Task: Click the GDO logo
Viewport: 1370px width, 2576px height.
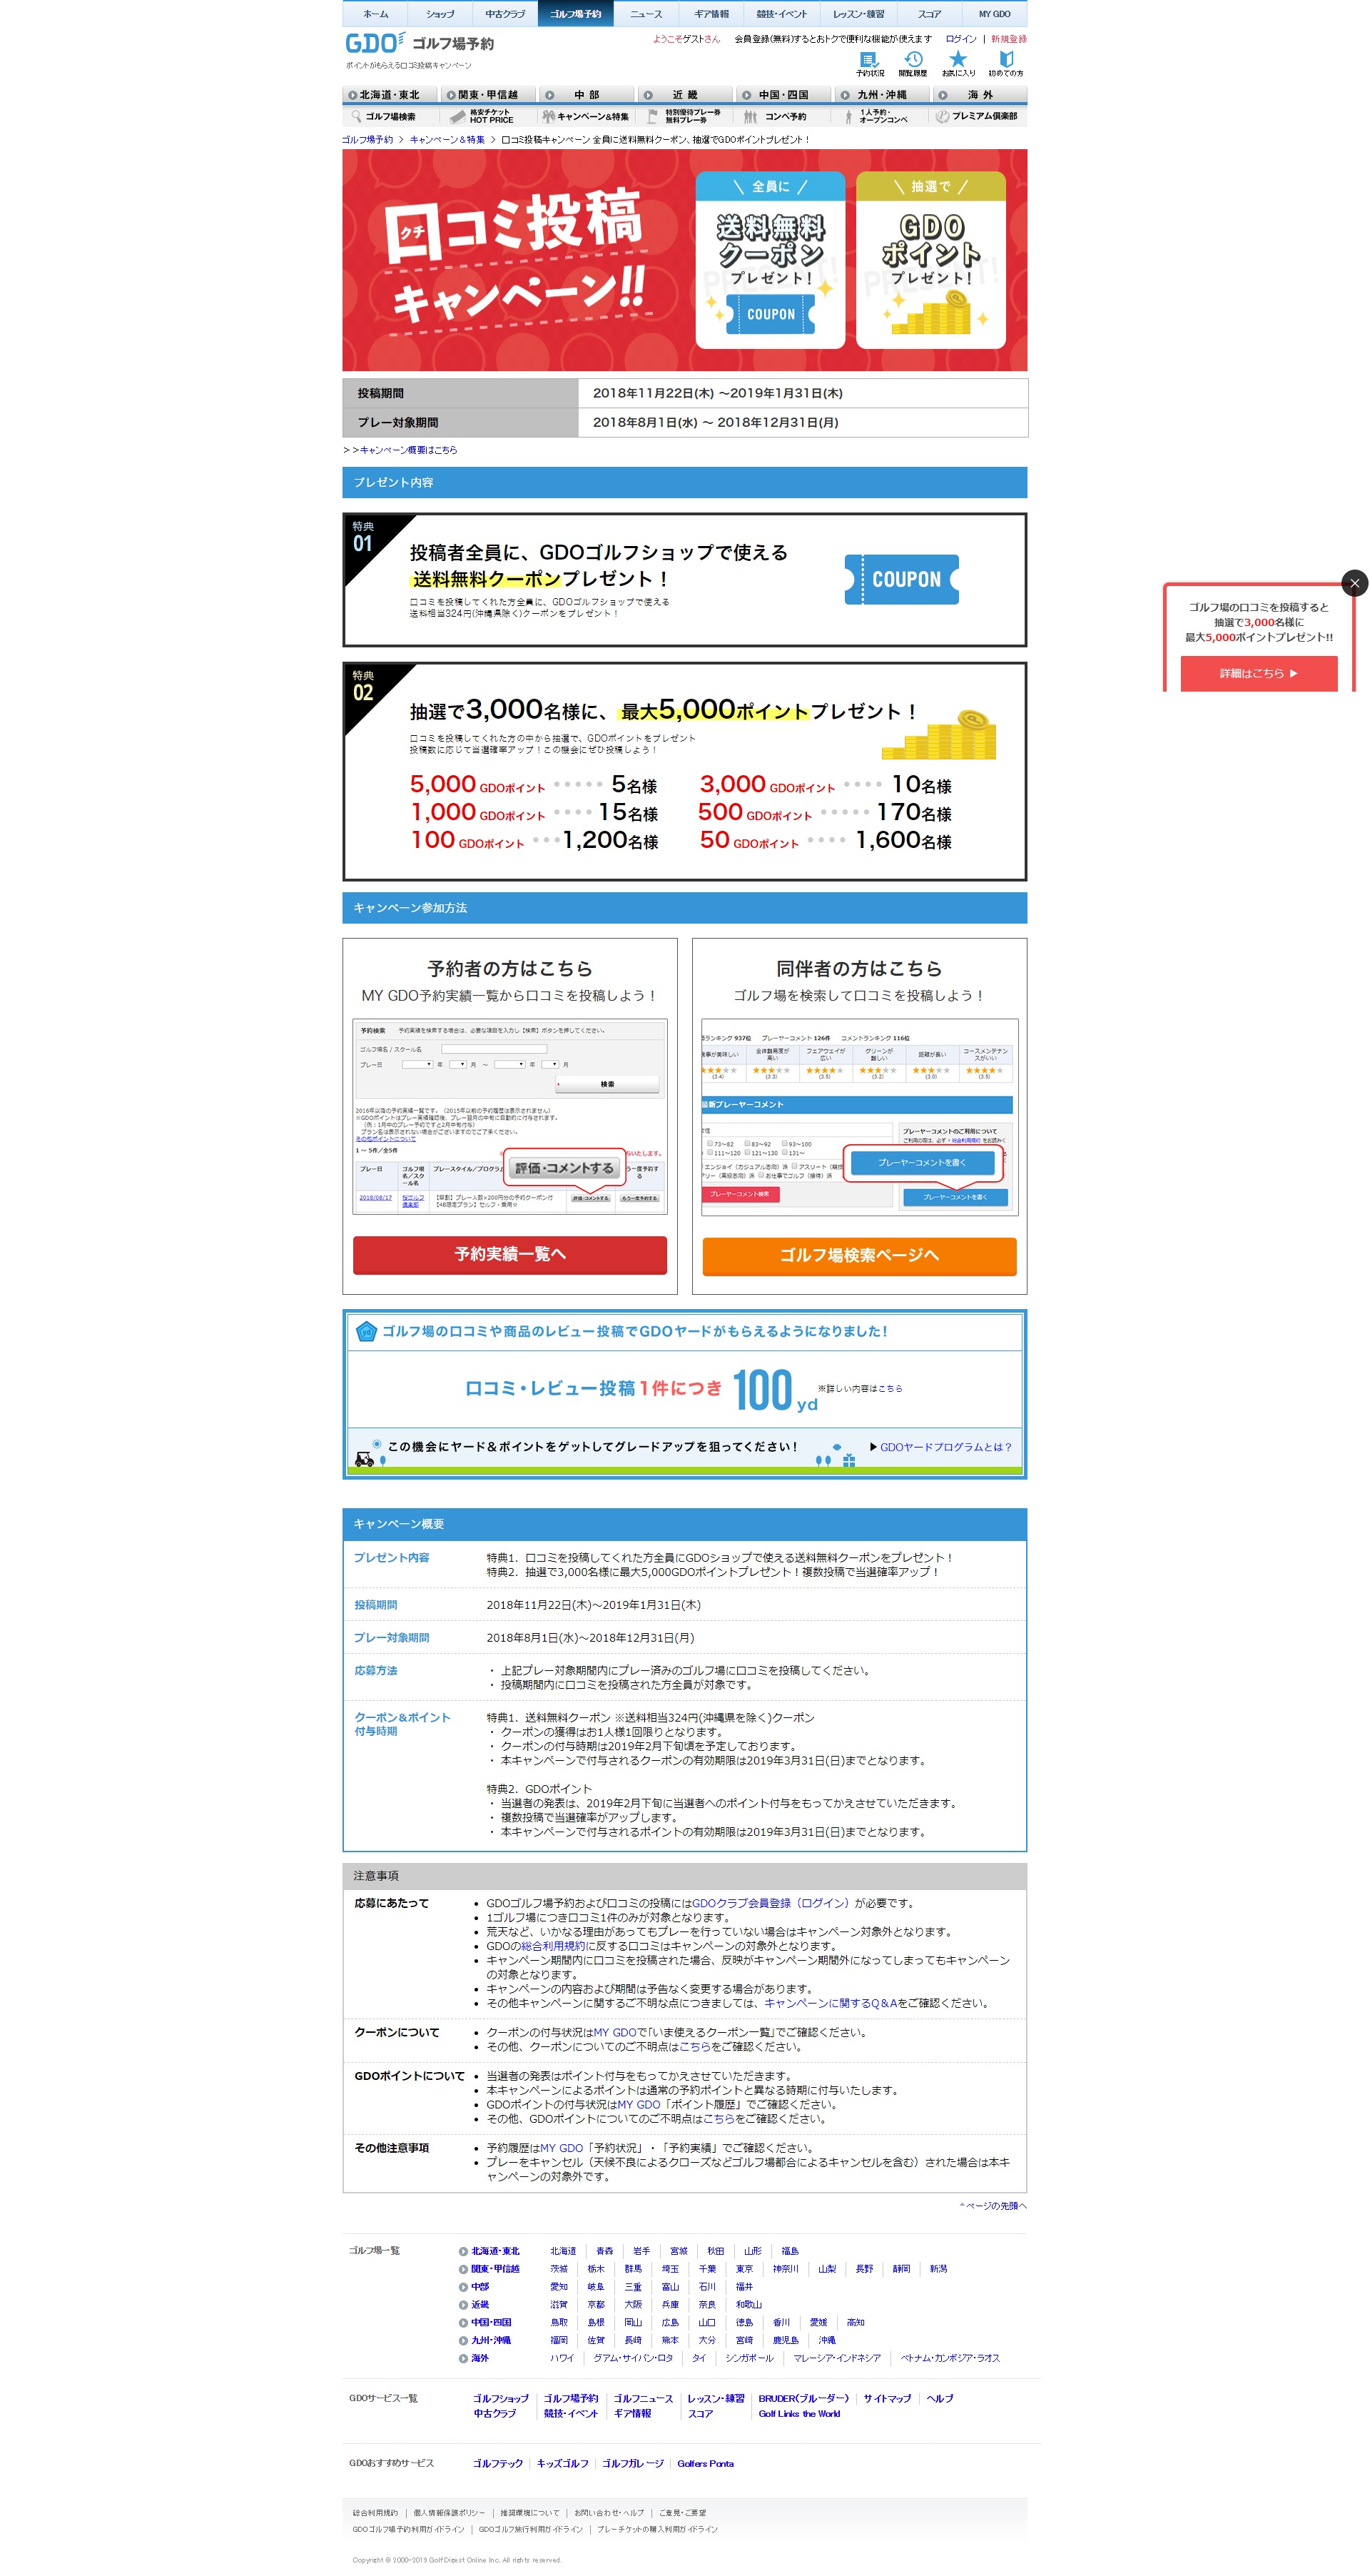Action: click(373, 44)
